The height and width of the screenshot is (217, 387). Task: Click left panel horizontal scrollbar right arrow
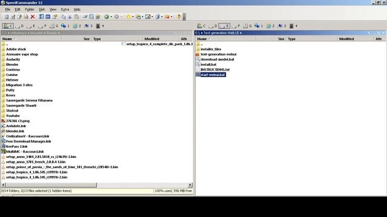tap(190, 185)
